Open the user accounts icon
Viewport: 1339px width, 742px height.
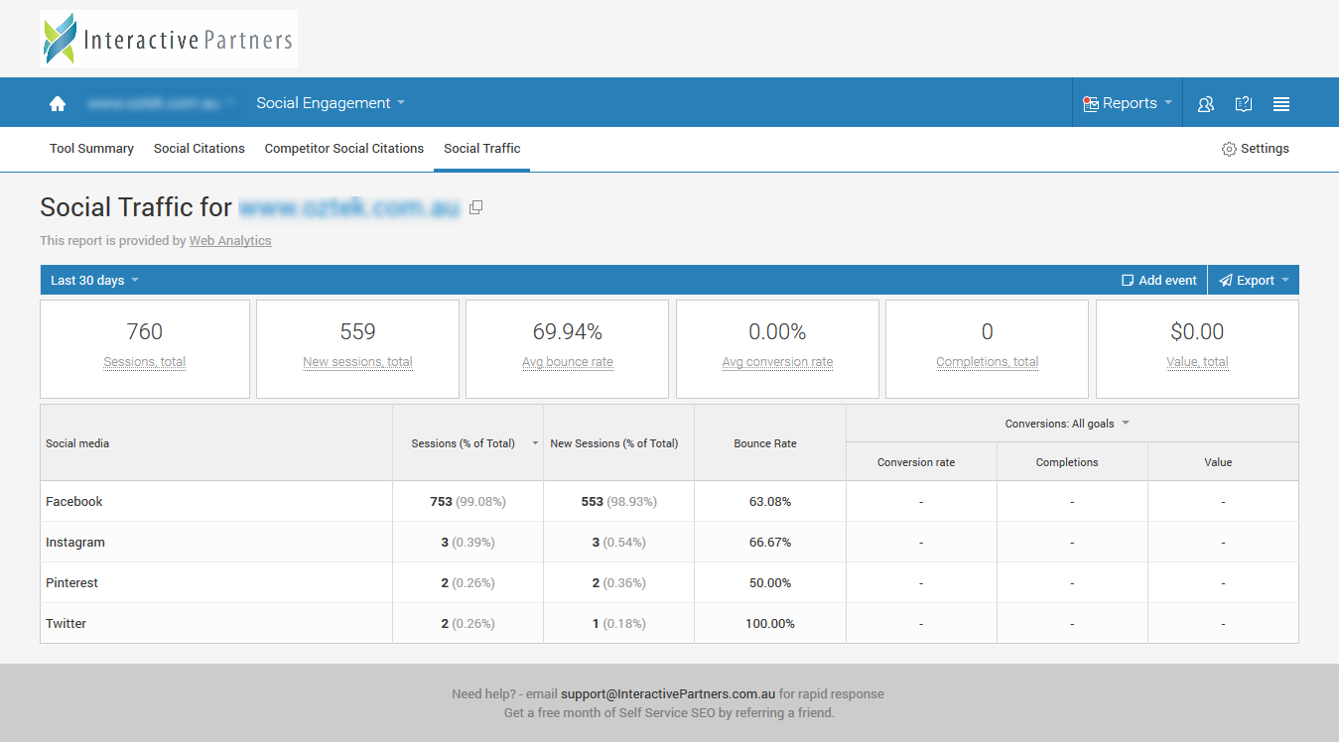[x=1206, y=103]
